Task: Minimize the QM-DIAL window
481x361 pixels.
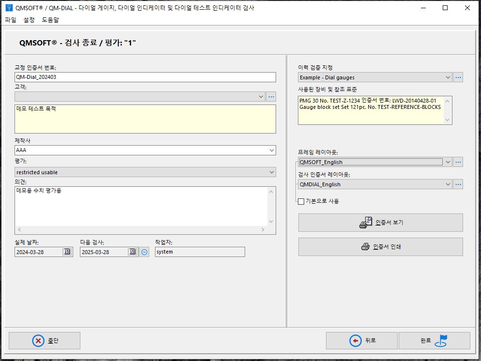Action: click(423, 8)
